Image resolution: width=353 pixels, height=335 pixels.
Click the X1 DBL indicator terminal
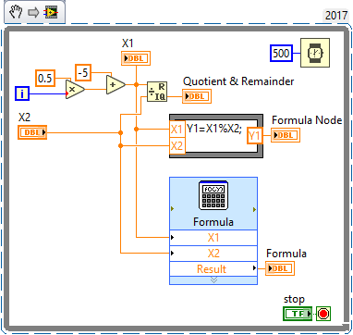click(136, 58)
